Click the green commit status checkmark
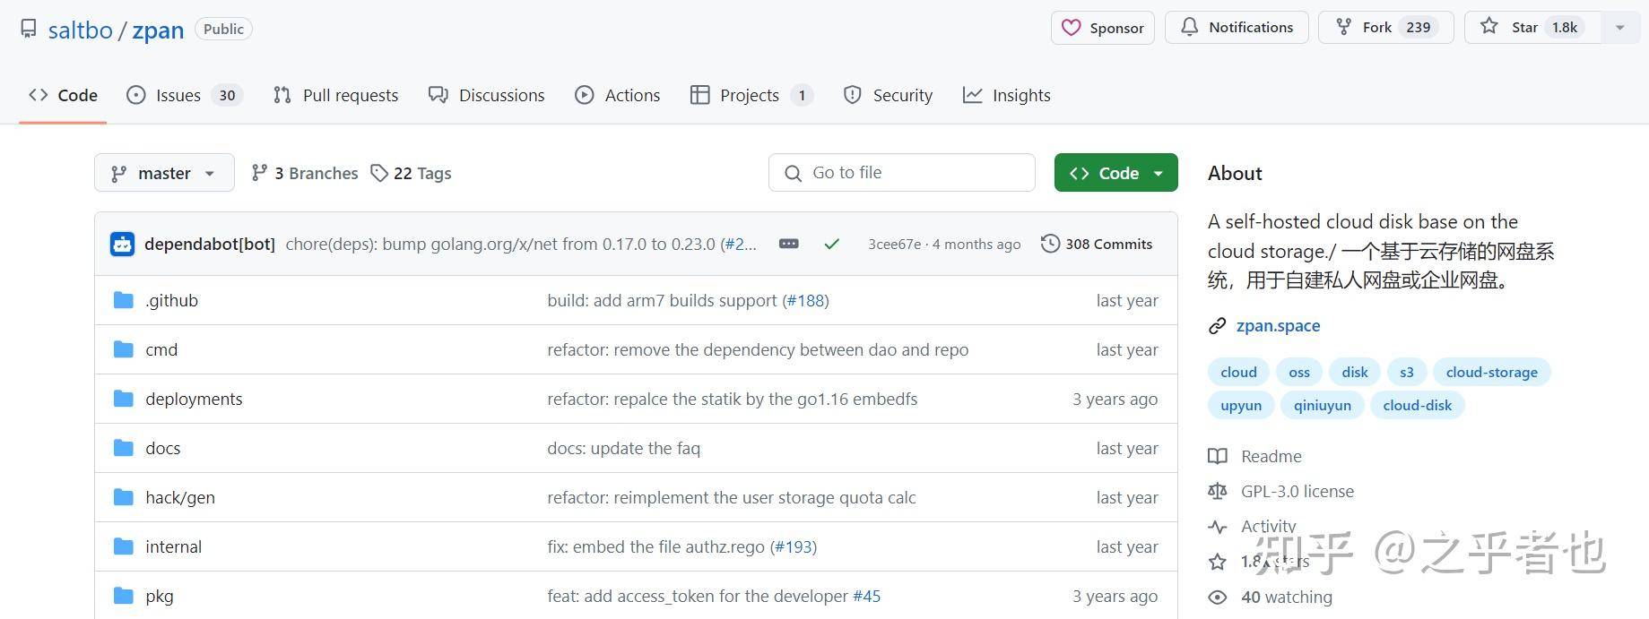 832,244
